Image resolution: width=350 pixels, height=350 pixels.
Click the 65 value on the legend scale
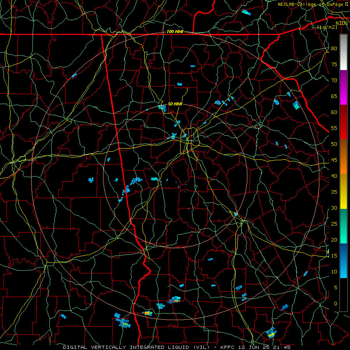334,96
